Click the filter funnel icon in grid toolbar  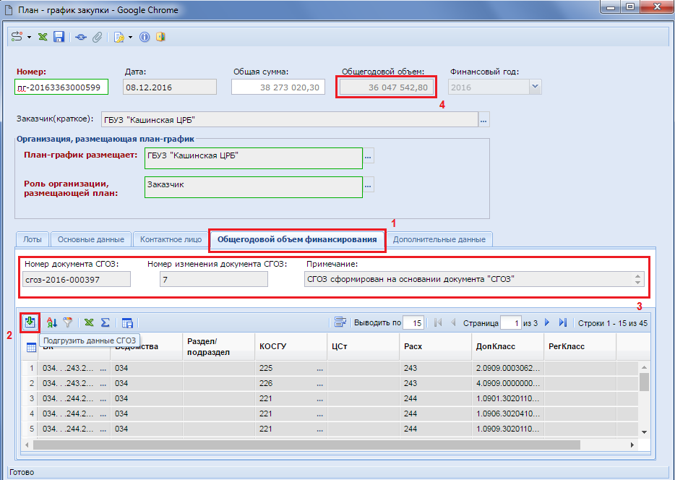click(x=68, y=323)
